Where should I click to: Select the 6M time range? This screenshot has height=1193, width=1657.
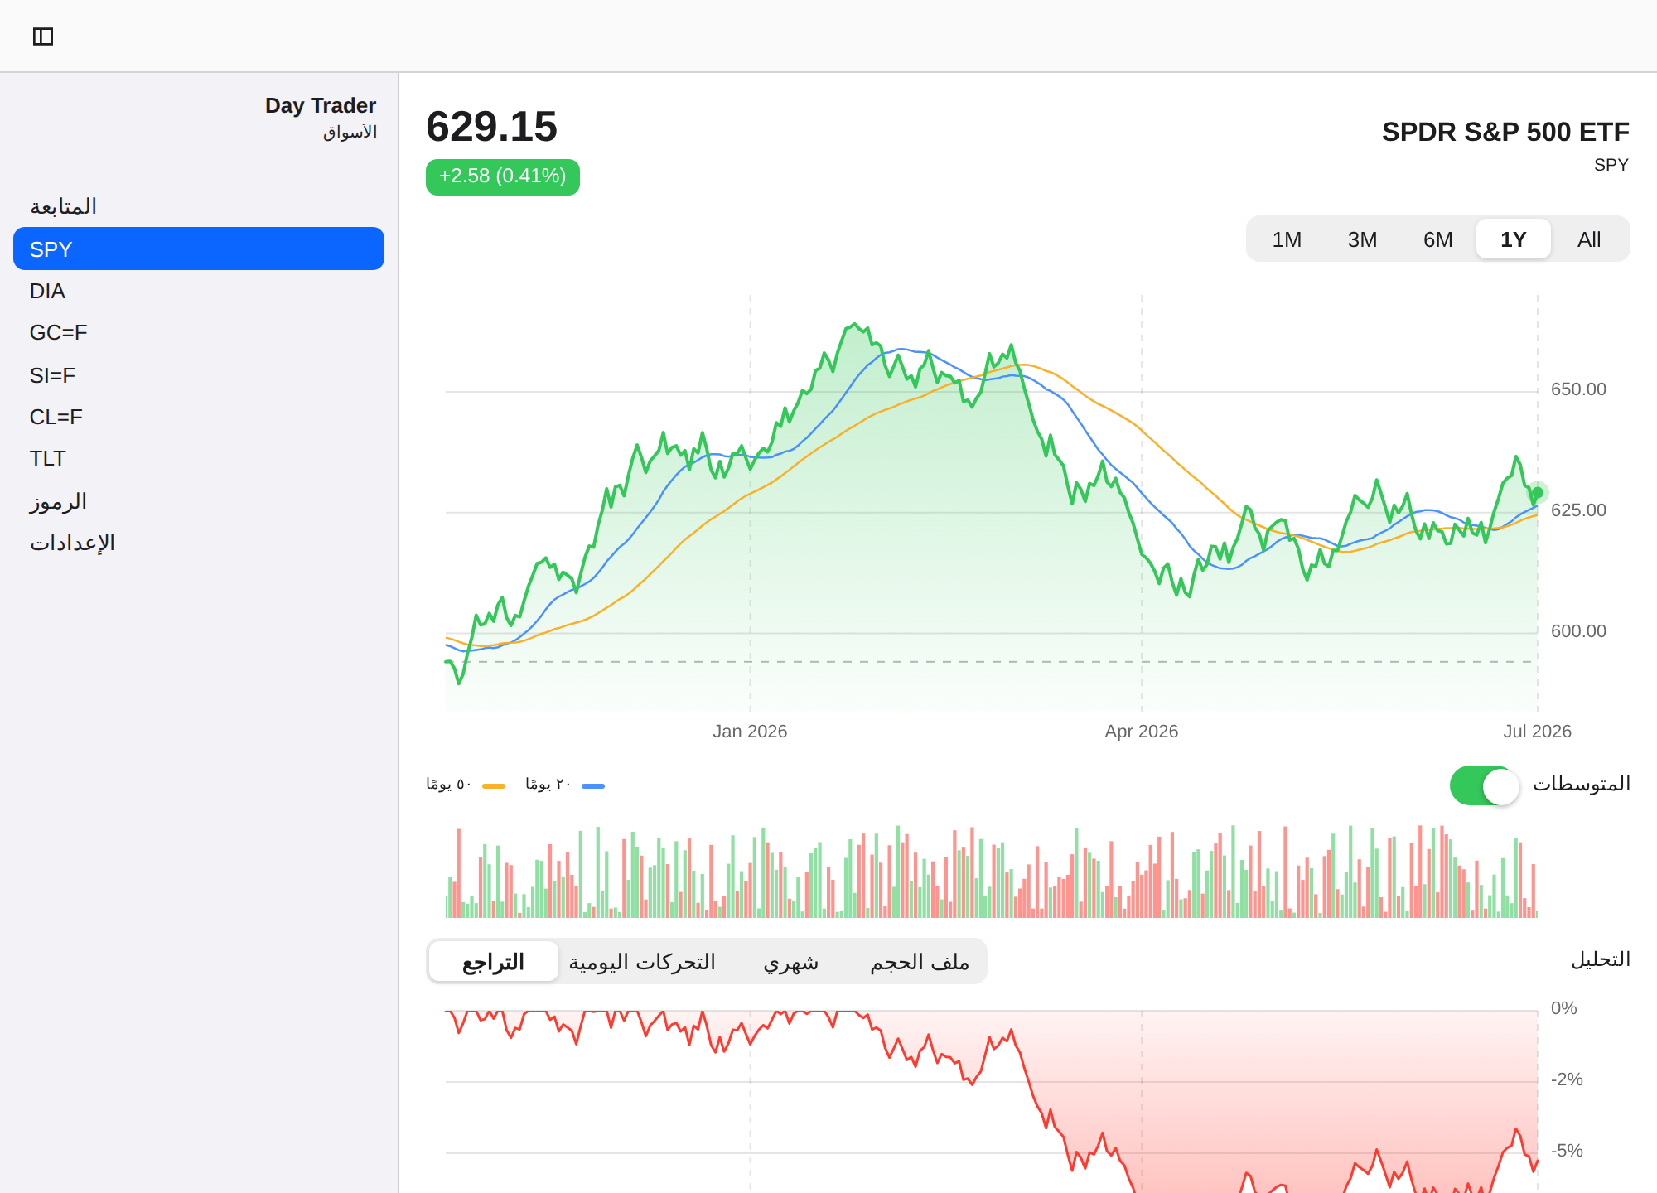1437,239
